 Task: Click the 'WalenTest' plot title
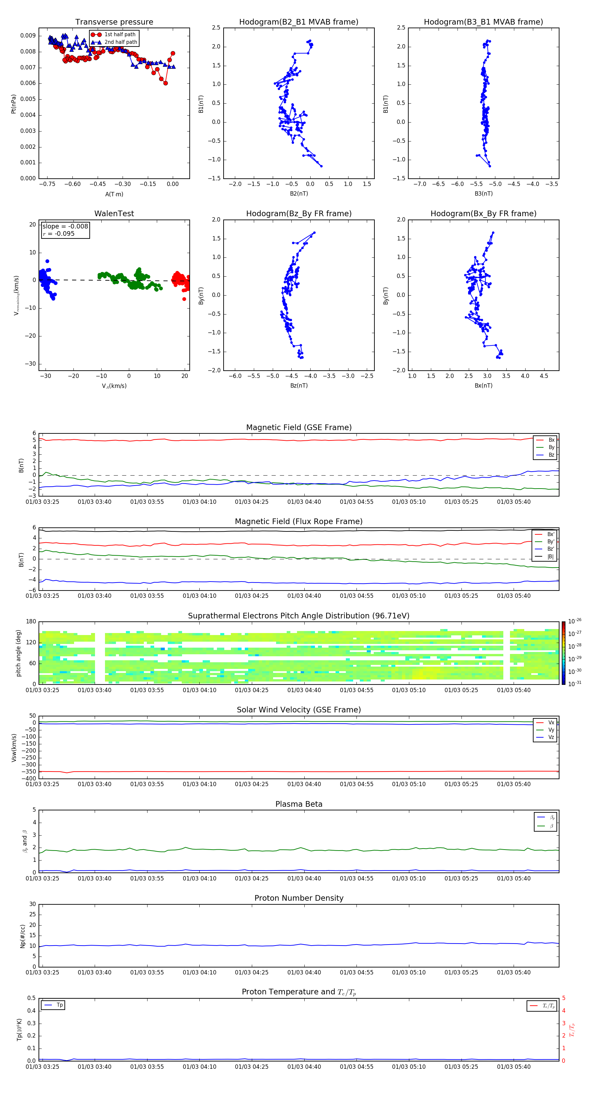pyautogui.click(x=114, y=214)
